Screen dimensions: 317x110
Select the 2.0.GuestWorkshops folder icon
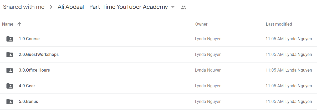(x=10, y=55)
